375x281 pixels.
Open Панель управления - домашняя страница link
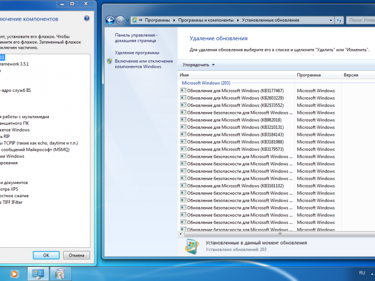click(x=136, y=38)
